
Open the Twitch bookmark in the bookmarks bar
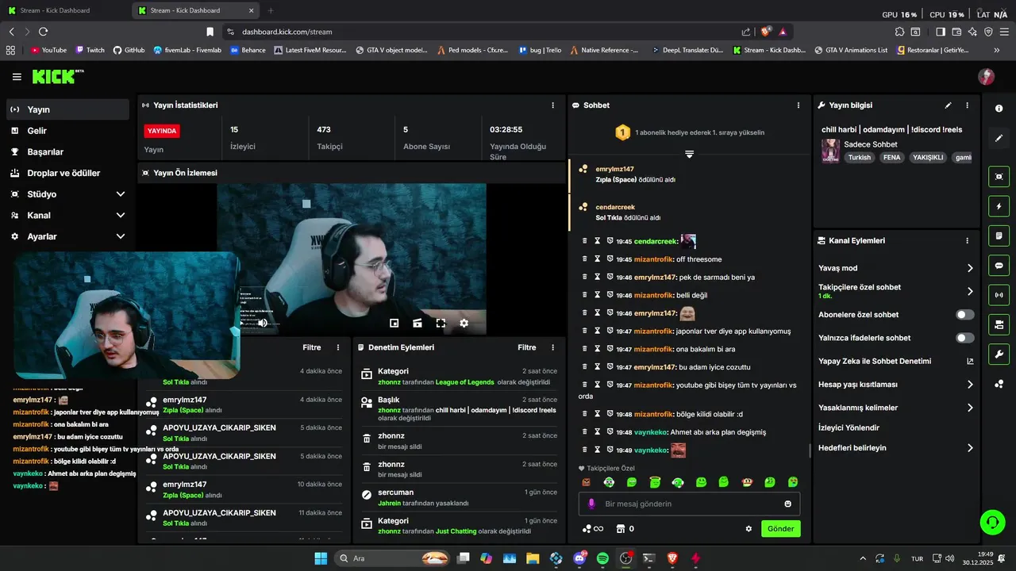90,50
